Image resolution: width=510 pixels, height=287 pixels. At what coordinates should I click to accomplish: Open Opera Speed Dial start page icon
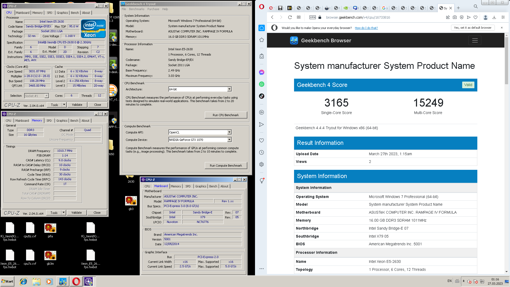[x=299, y=17]
